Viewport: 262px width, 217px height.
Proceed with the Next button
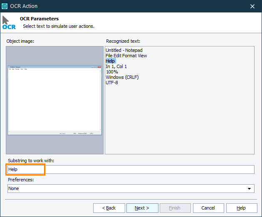(142, 208)
